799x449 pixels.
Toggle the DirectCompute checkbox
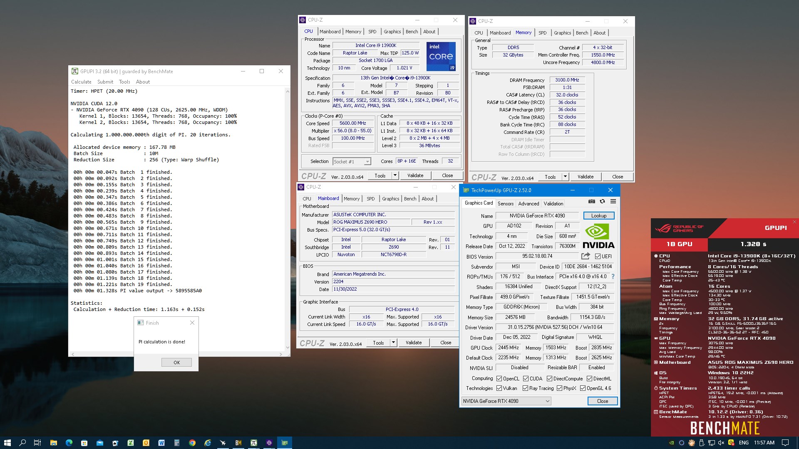549,379
